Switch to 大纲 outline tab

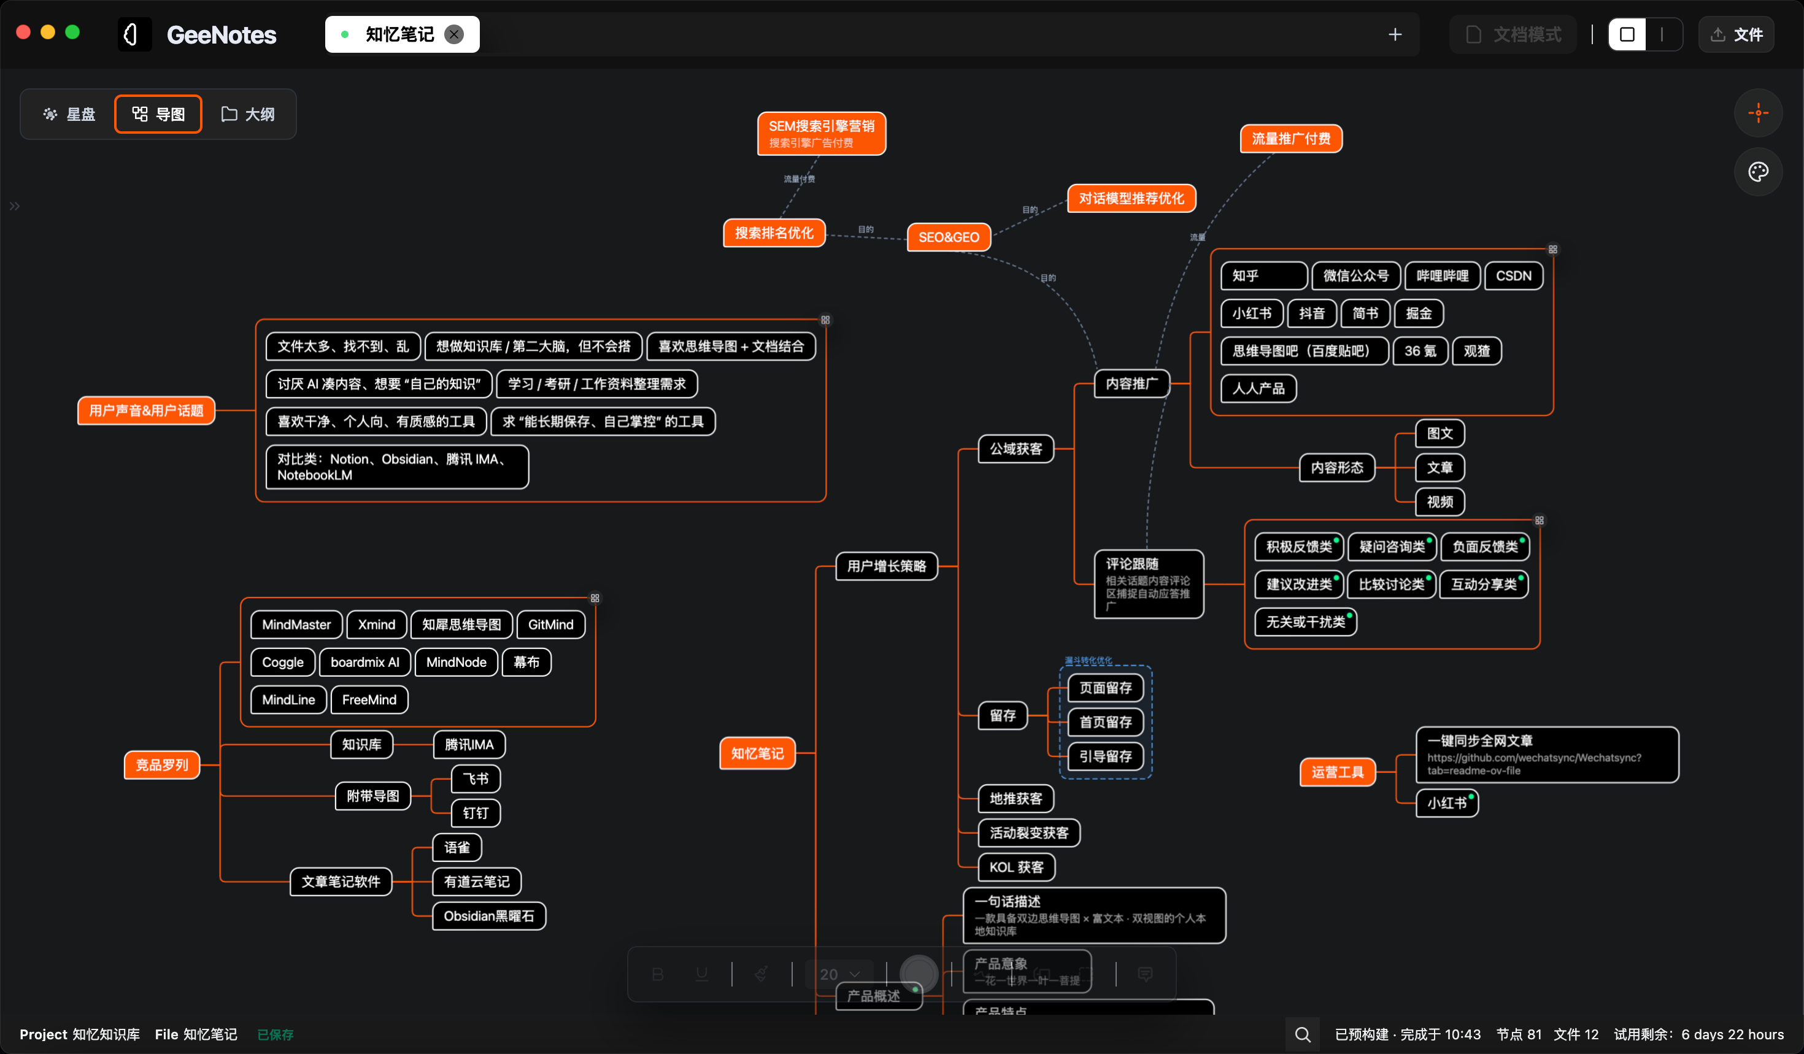pos(248,115)
